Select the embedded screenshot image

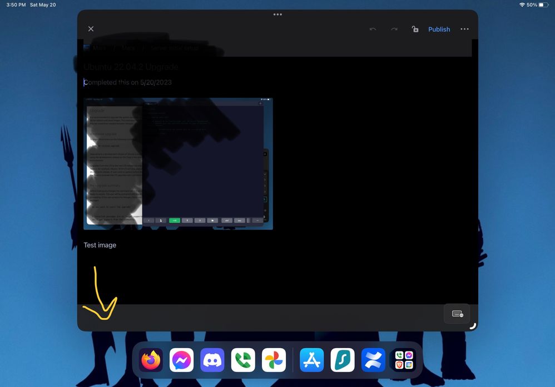click(x=178, y=164)
